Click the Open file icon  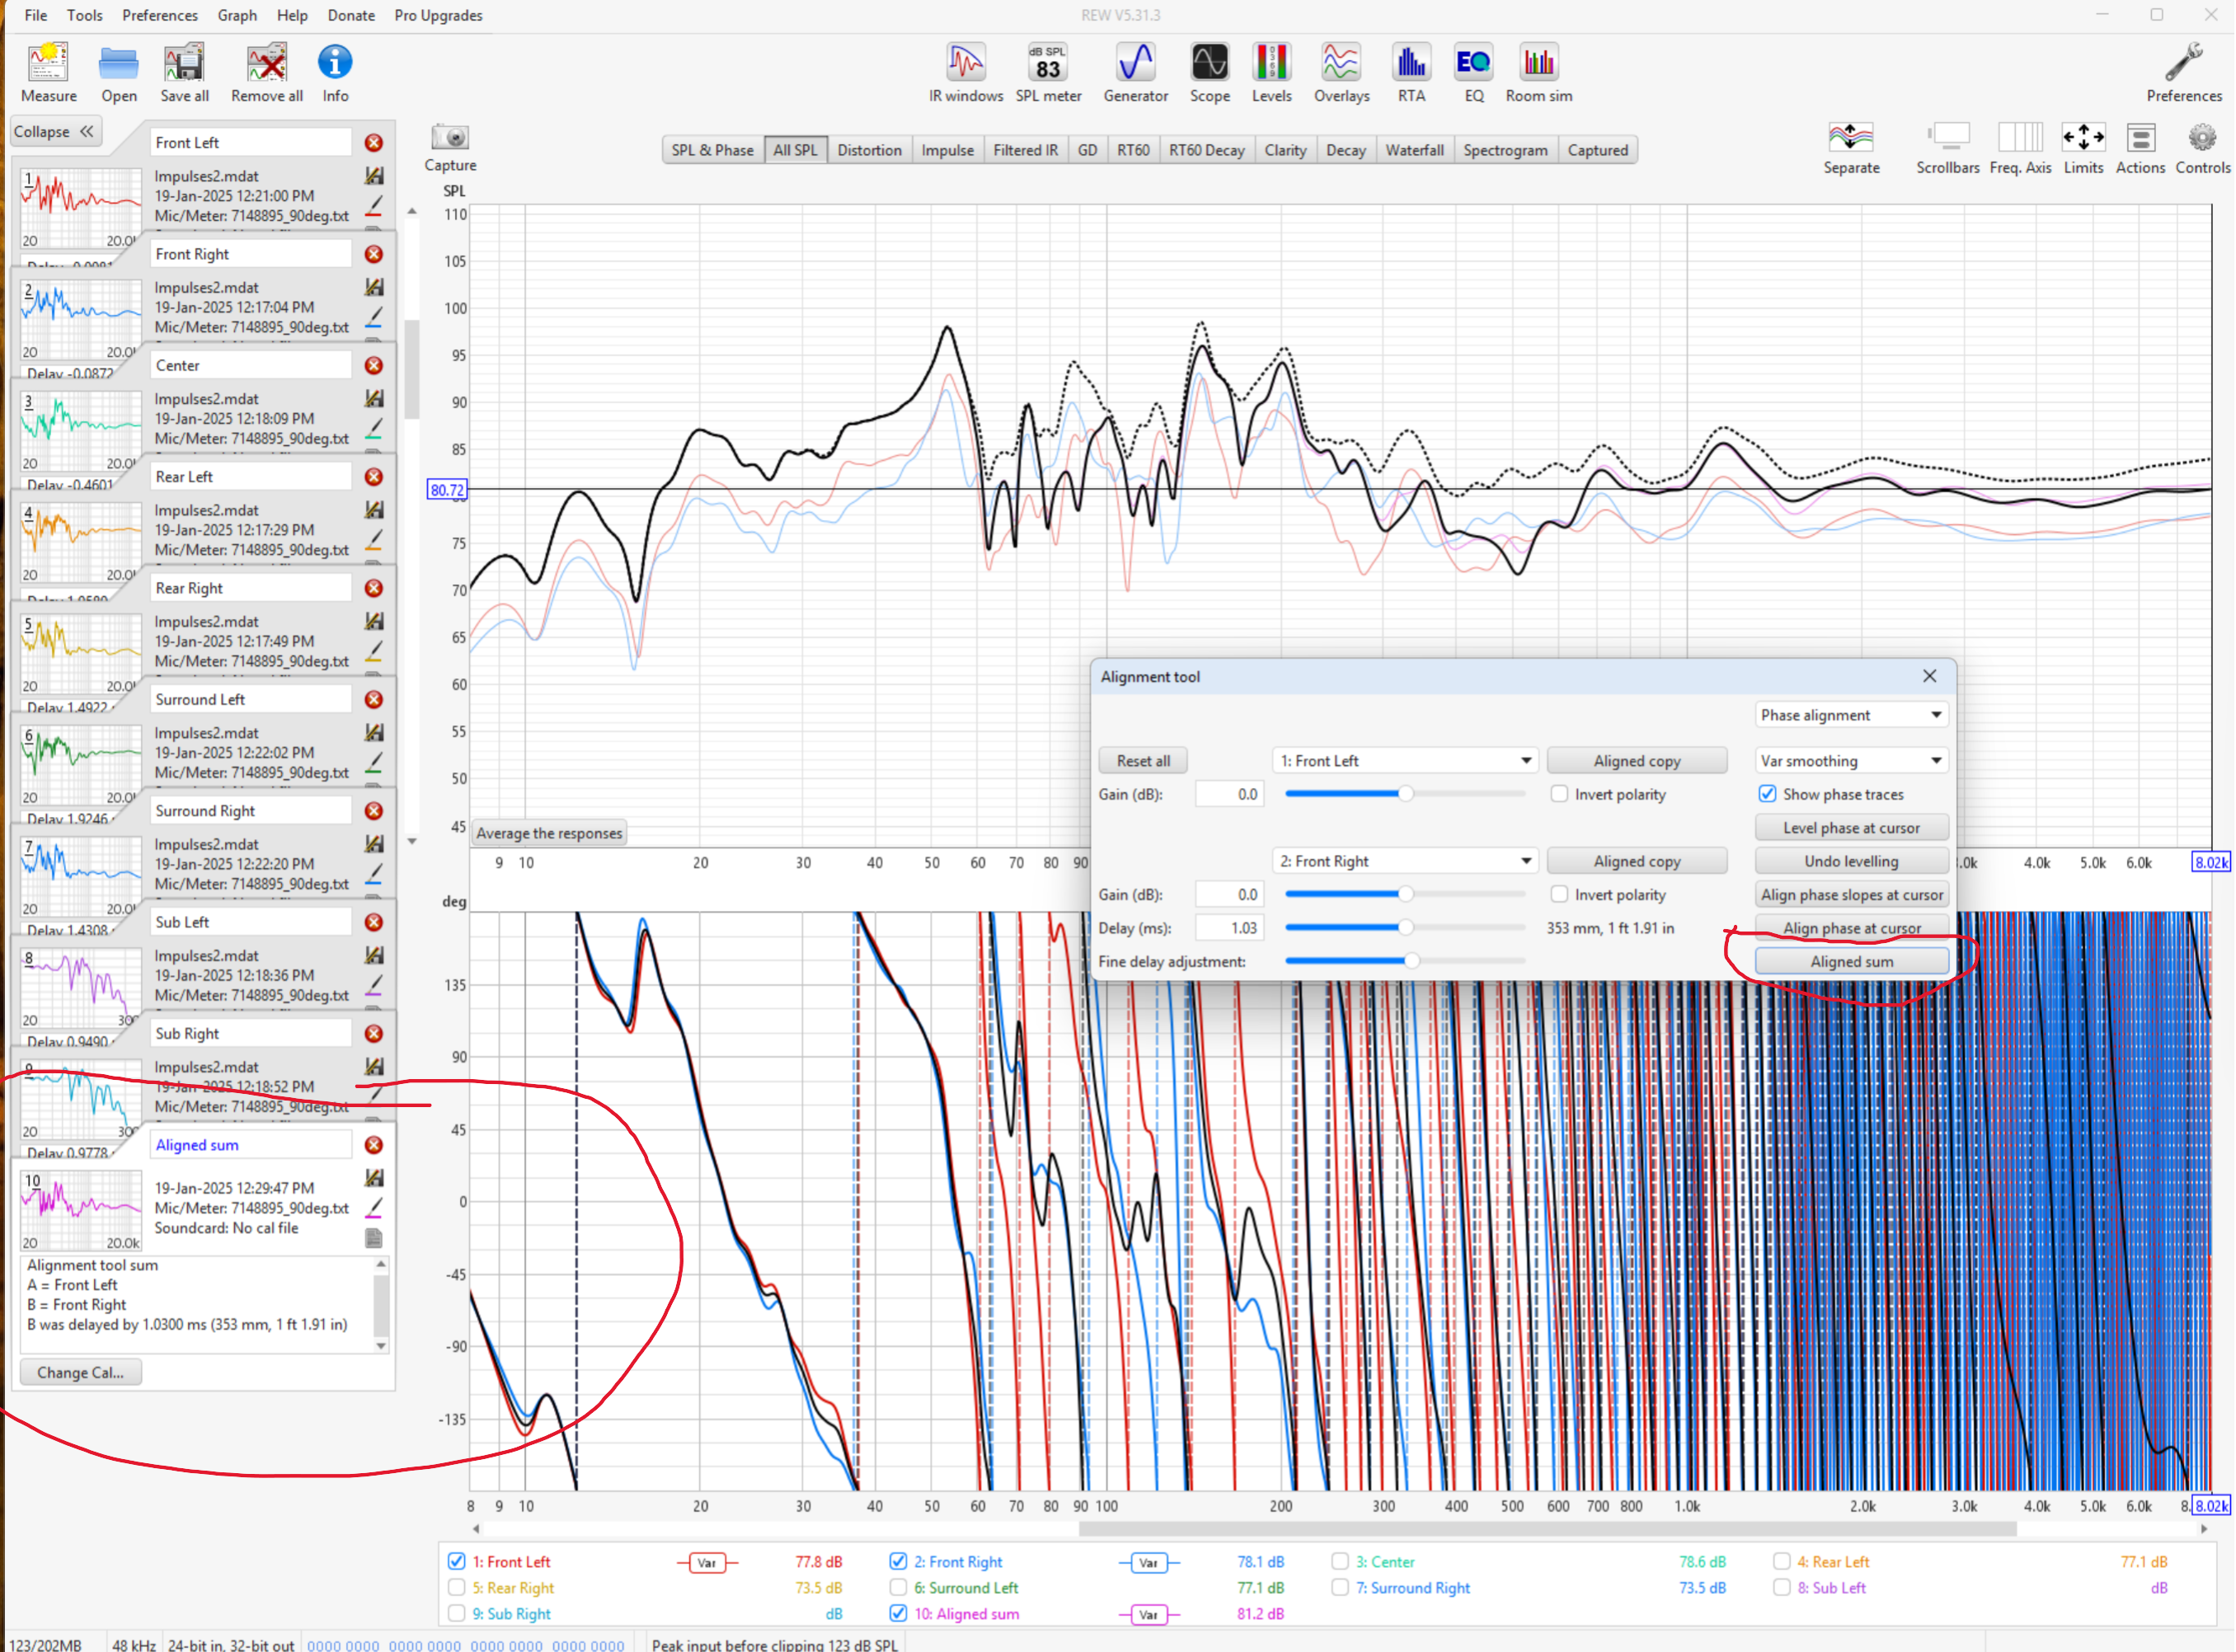tap(118, 72)
